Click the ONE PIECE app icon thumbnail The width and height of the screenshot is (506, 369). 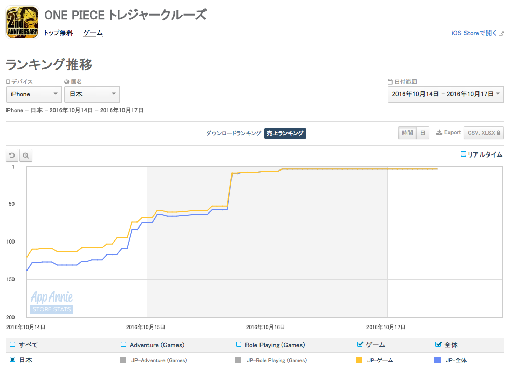tap(22, 22)
